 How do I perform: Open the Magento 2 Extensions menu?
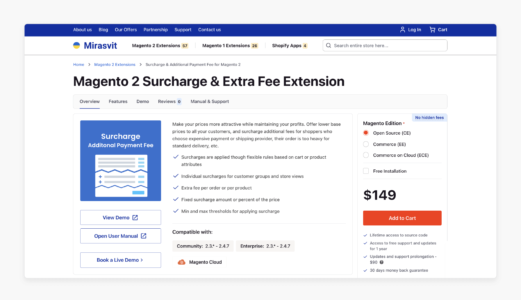click(160, 46)
